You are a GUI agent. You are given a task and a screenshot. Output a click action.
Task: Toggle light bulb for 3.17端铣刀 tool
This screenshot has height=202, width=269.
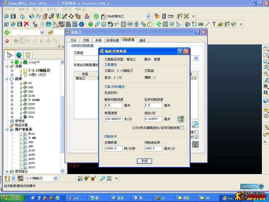click(x=21, y=70)
